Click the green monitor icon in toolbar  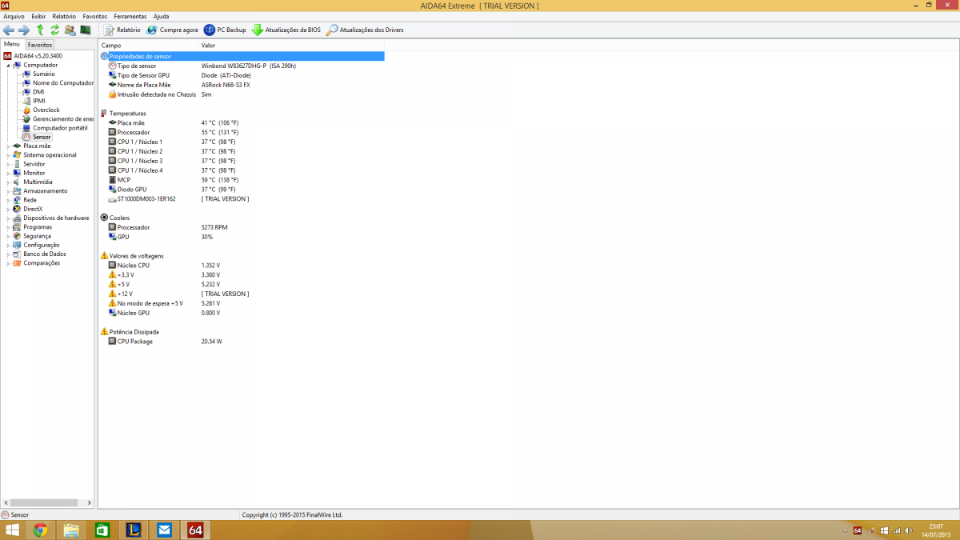coord(85,30)
